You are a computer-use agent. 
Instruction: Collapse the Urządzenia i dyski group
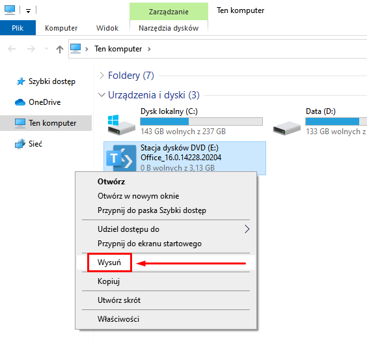(x=102, y=95)
